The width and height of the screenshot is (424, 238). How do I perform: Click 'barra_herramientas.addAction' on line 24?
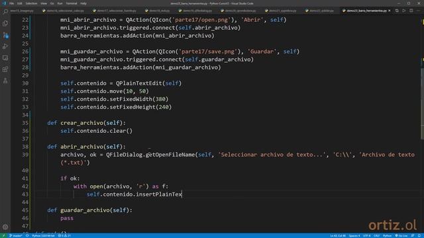pyautogui.click(x=106, y=36)
